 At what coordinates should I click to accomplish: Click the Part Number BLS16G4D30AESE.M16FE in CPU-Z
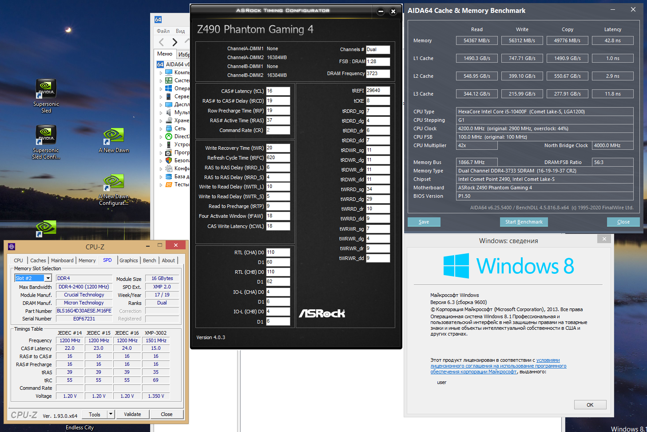(x=84, y=311)
